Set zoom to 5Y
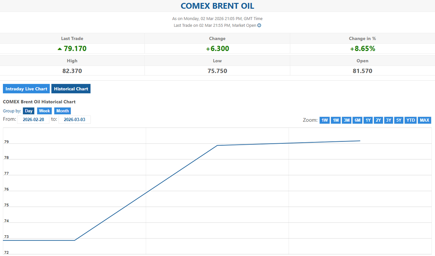Screen dimensions: 435x256 click(399, 120)
